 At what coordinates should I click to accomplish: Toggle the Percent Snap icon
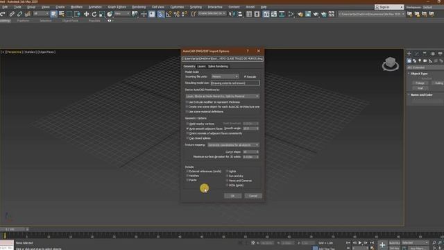pyautogui.click(x=176, y=14)
